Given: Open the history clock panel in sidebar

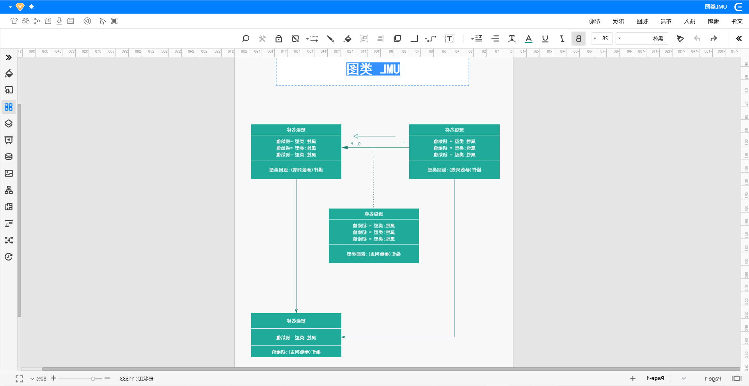Looking at the screenshot, I should [x=9, y=257].
